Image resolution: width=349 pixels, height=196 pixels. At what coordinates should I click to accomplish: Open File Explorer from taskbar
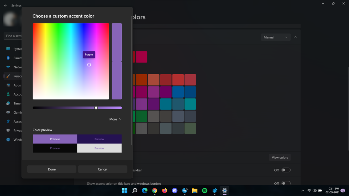tap(195, 191)
